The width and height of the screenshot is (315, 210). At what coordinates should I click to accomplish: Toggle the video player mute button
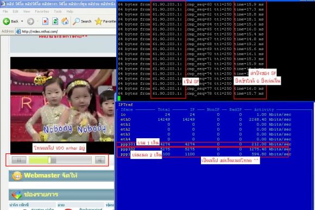point(100,160)
